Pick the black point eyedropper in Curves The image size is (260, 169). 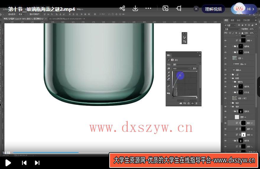point(168,72)
